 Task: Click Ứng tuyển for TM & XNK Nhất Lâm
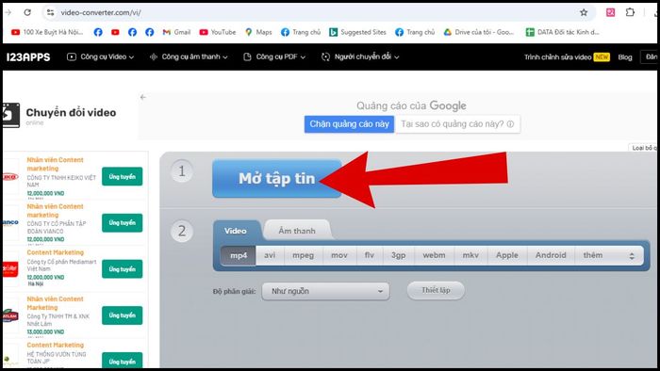[122, 315]
